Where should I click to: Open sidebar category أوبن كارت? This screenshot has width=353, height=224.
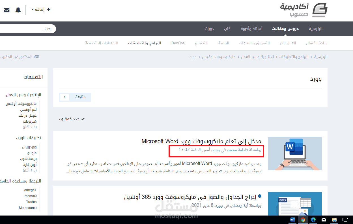tap(29, 164)
